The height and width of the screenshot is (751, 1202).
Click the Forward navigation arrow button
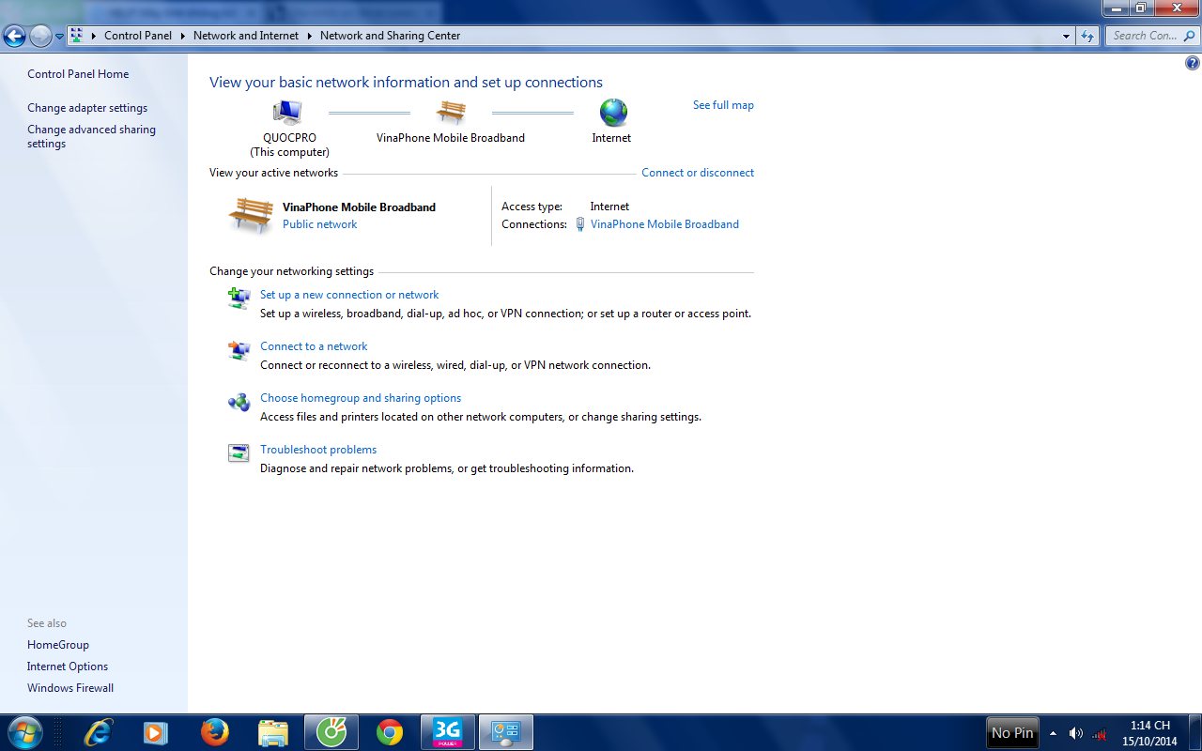pos(40,36)
